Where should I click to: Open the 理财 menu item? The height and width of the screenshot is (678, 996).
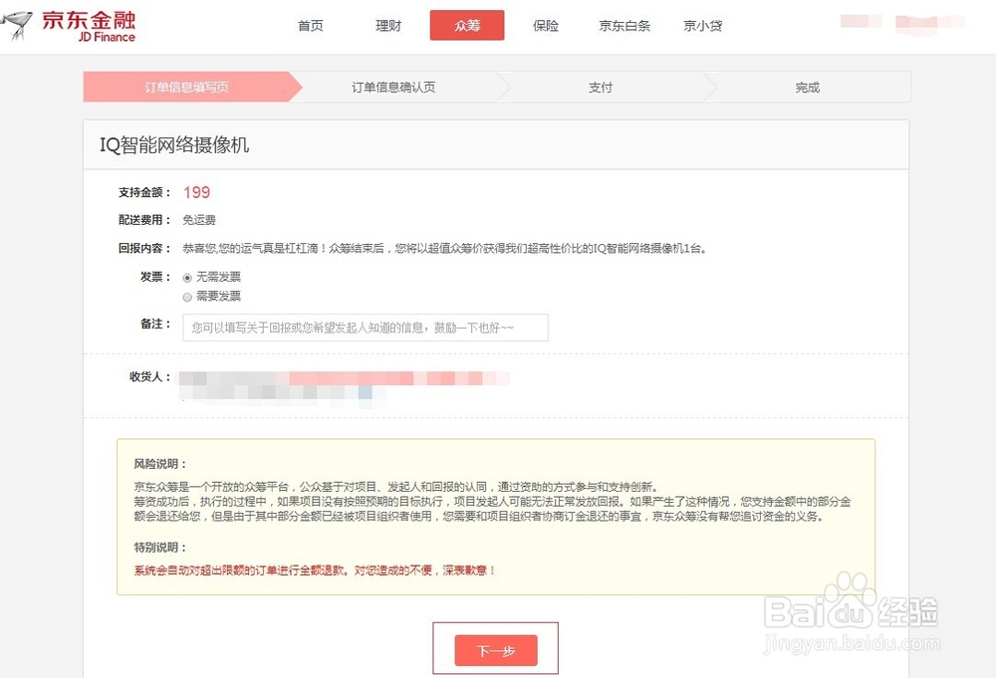tap(387, 26)
